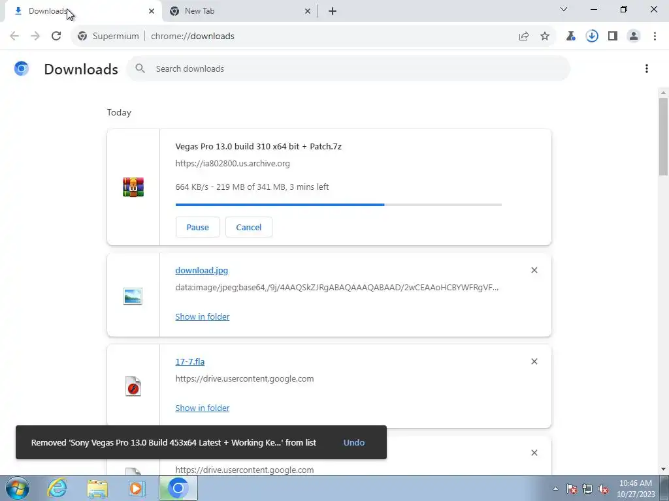
Task: Show hidden system tray icons
Action: tap(555, 489)
